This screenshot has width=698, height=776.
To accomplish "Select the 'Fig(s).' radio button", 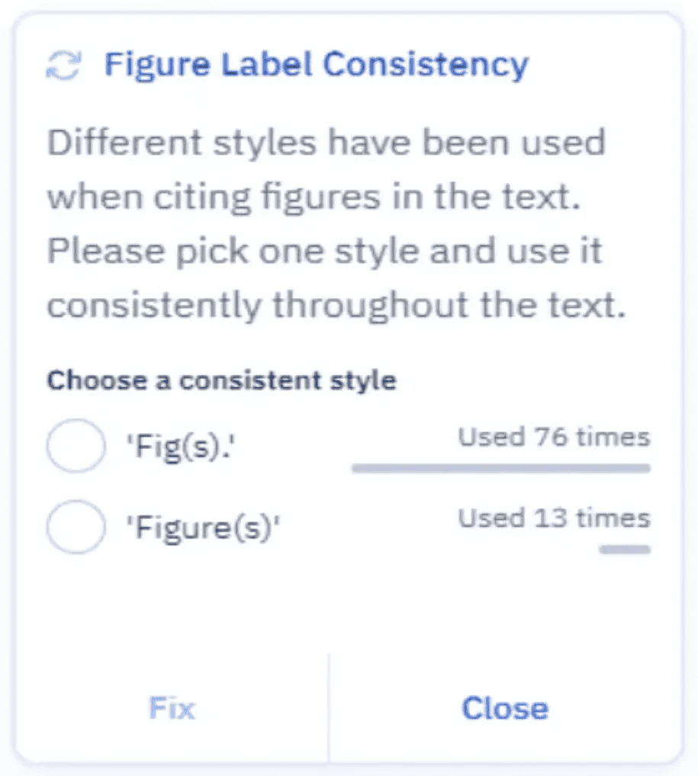I will (76, 446).
